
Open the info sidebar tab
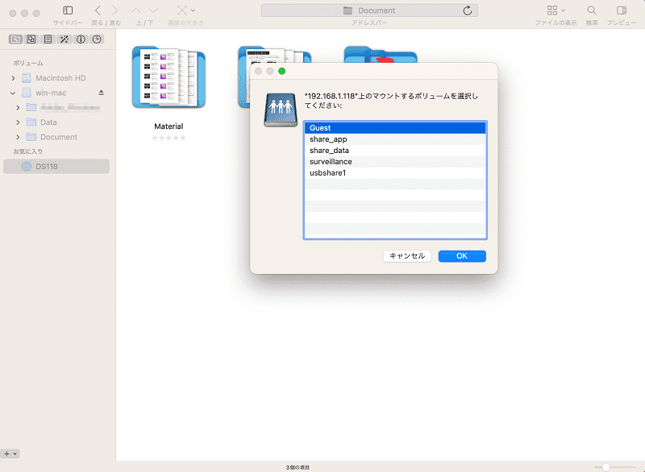point(81,39)
